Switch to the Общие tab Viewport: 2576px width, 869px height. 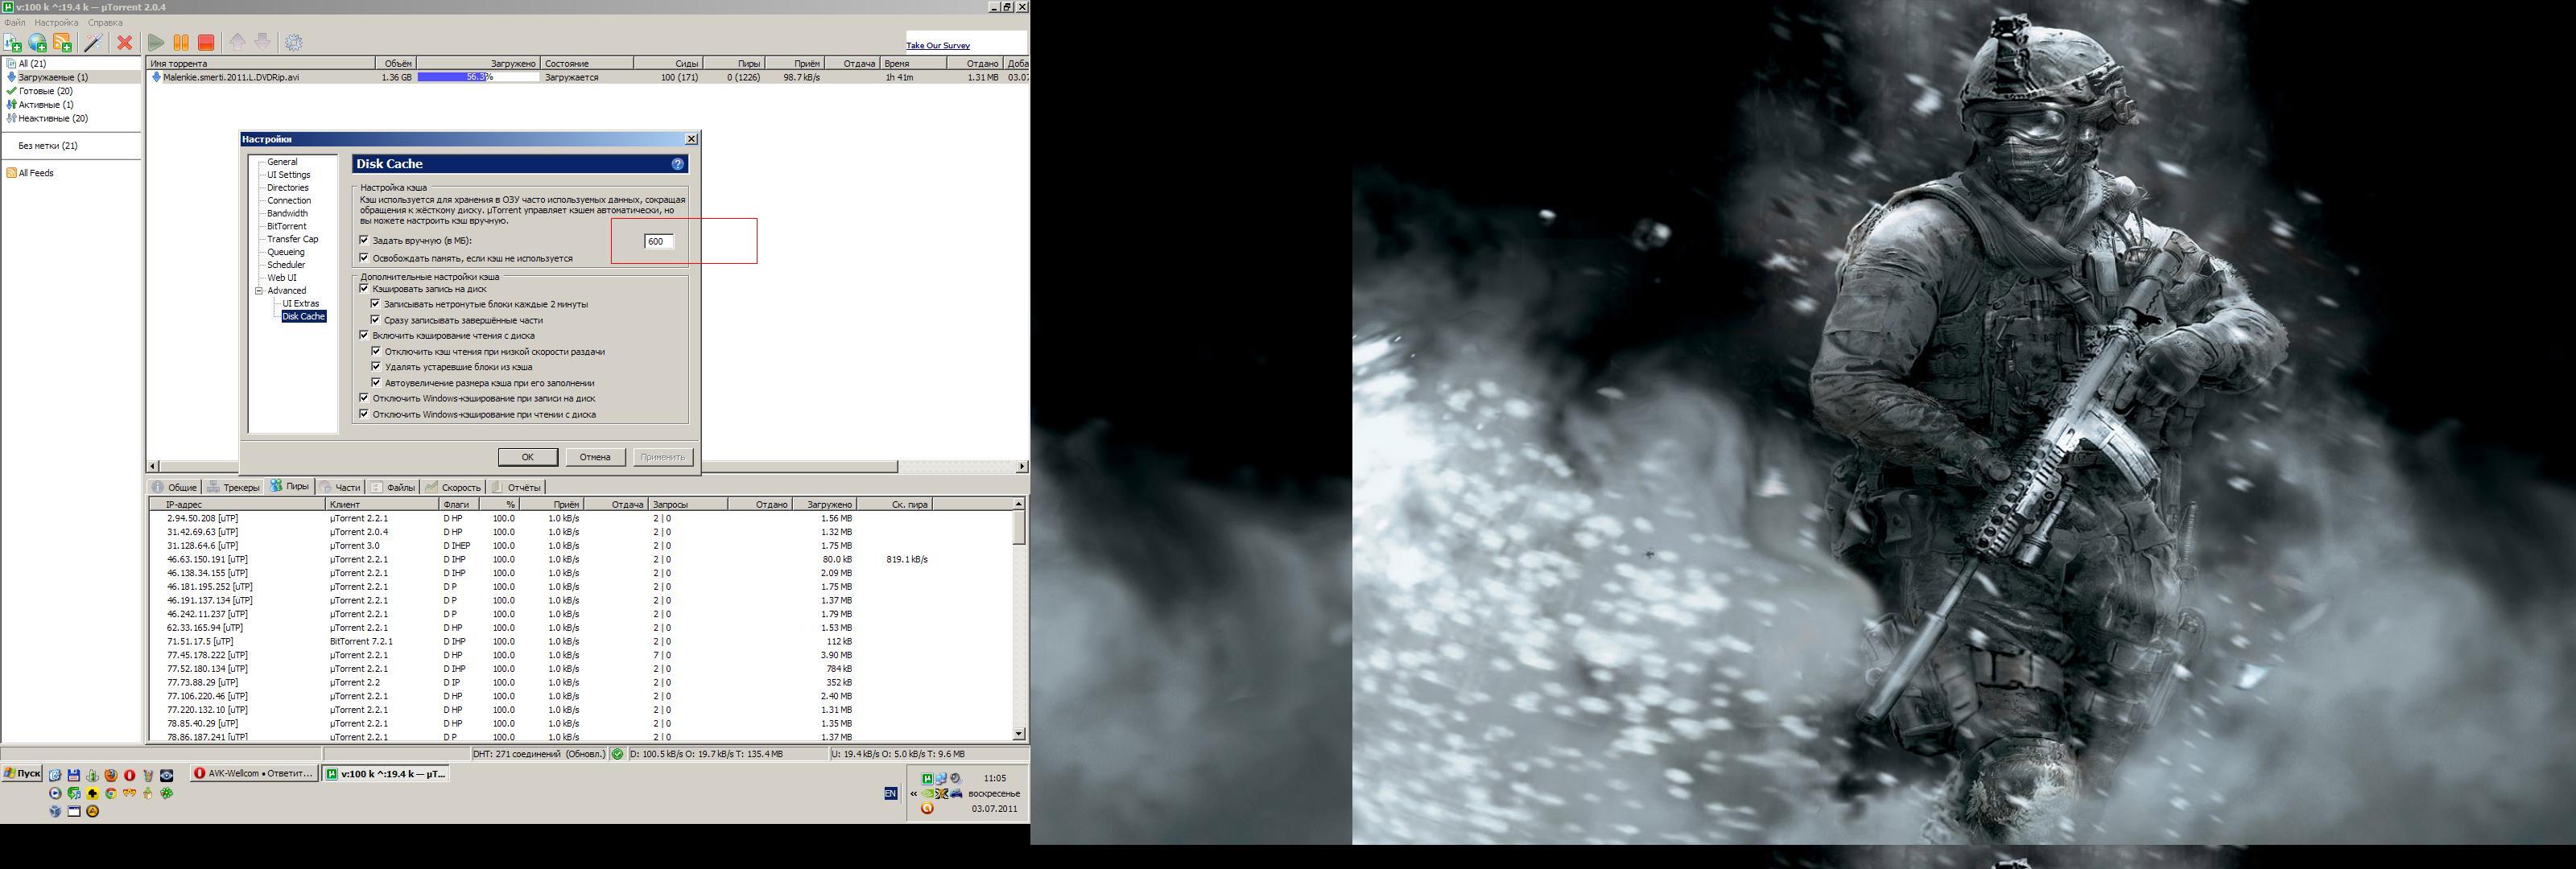pos(175,487)
